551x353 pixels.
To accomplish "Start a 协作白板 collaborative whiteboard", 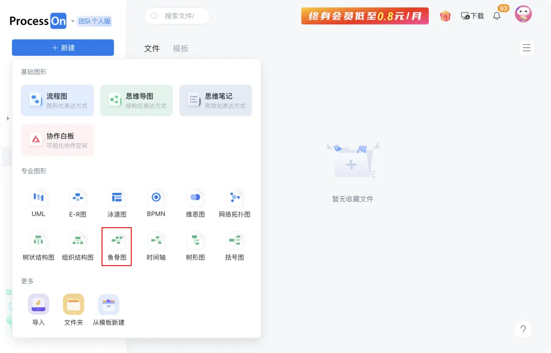I will point(57,140).
